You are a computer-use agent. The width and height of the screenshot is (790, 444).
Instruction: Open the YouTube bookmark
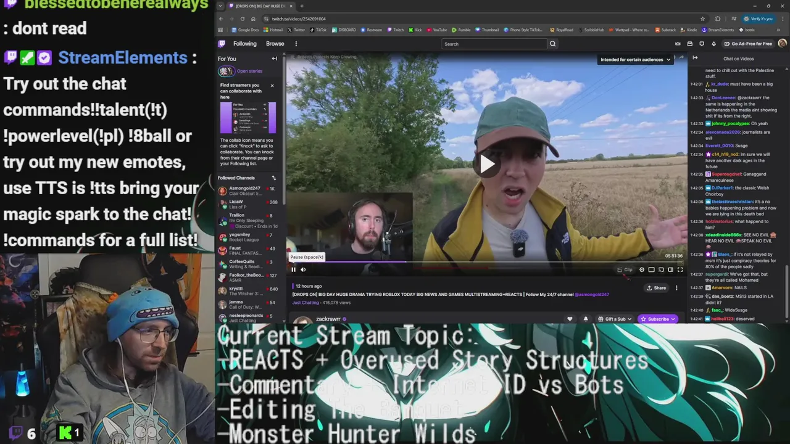[x=437, y=30]
